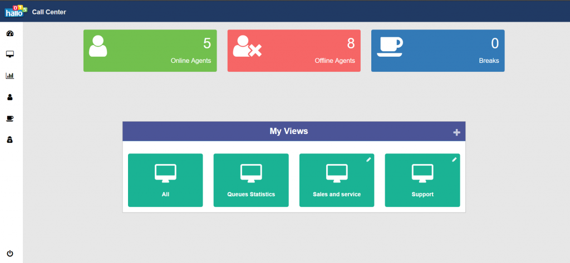
Task: Open the Queues Statistics view tile
Action: (x=251, y=180)
